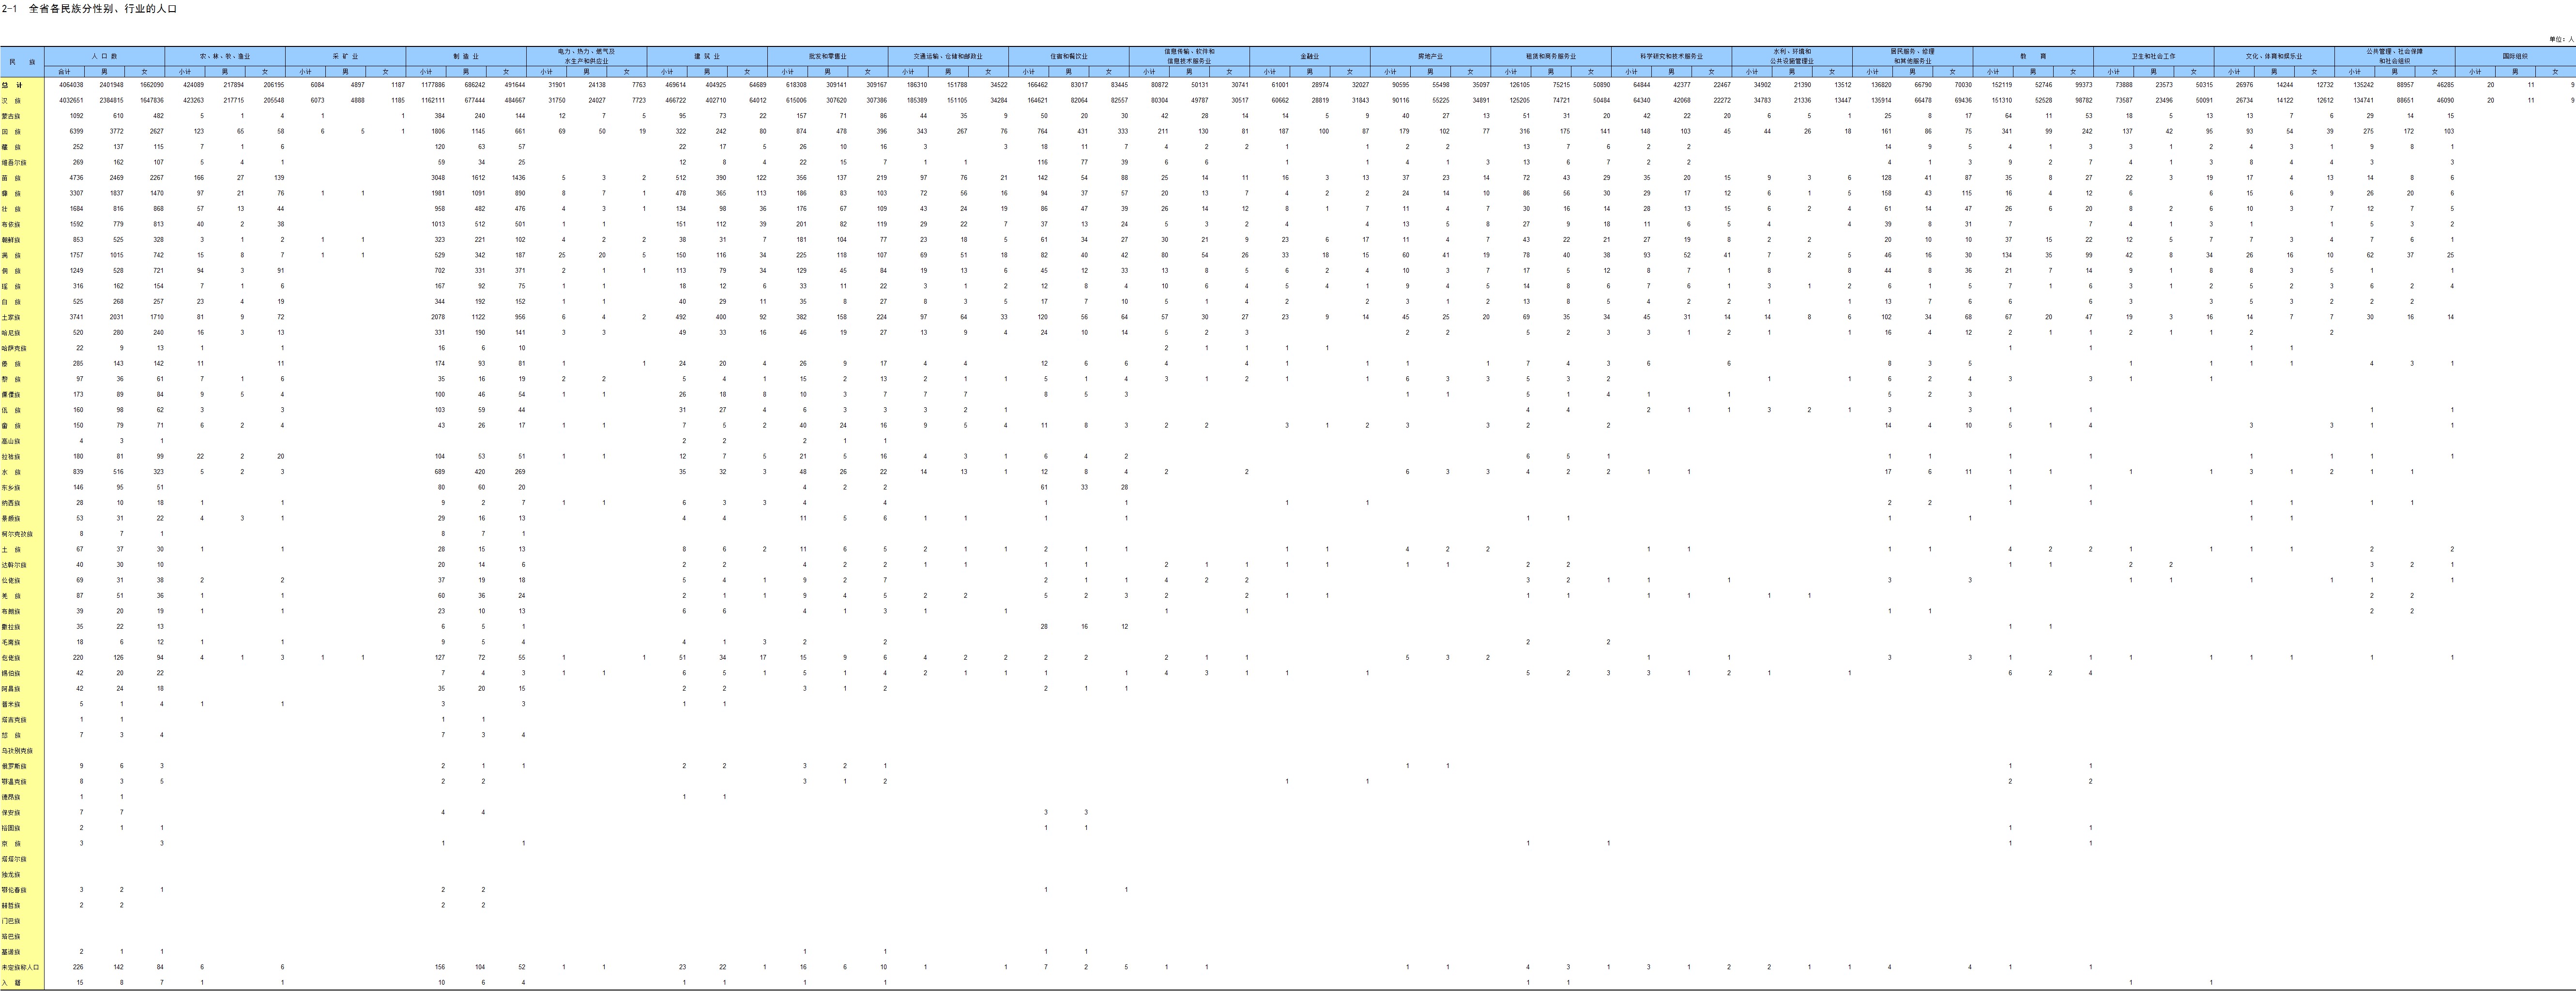Select the '交通运输、仓储和邮政业' header

point(948,56)
